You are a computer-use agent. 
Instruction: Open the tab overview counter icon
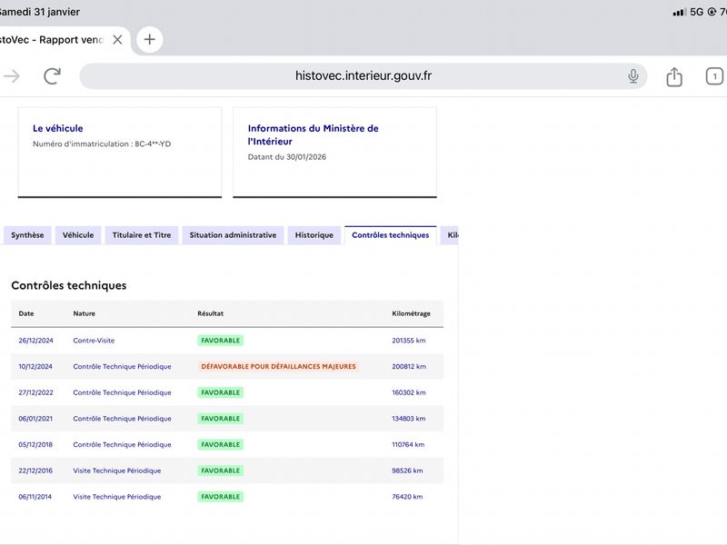pyautogui.click(x=715, y=76)
